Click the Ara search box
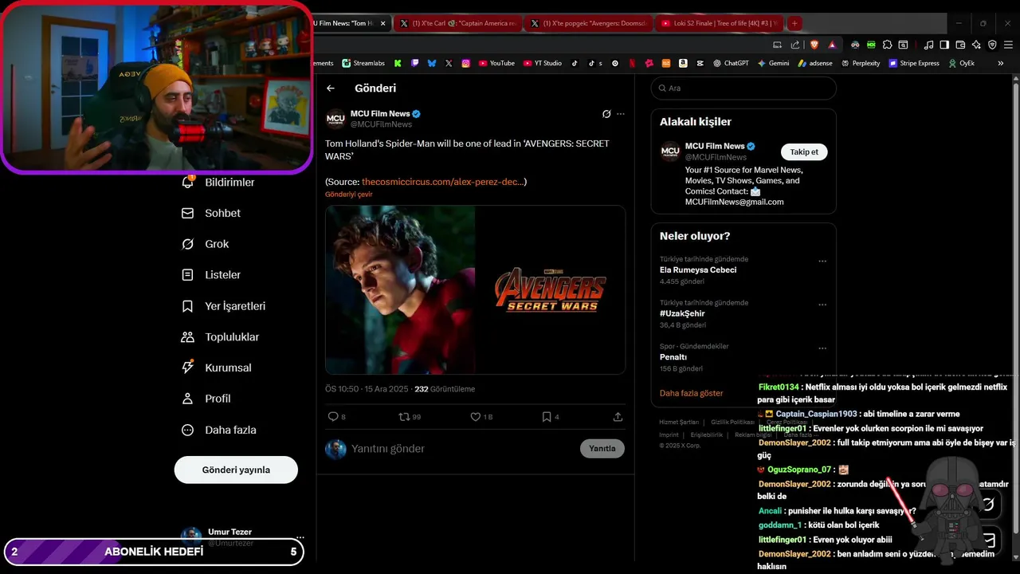The image size is (1020, 574). tap(743, 88)
